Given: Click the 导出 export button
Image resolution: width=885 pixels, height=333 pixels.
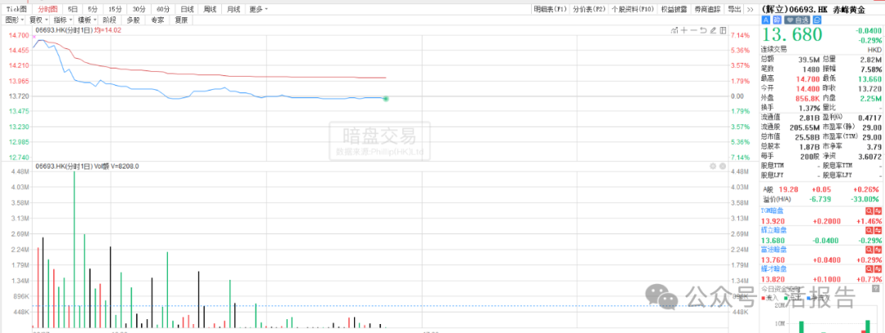Looking at the screenshot, I should [x=733, y=9].
